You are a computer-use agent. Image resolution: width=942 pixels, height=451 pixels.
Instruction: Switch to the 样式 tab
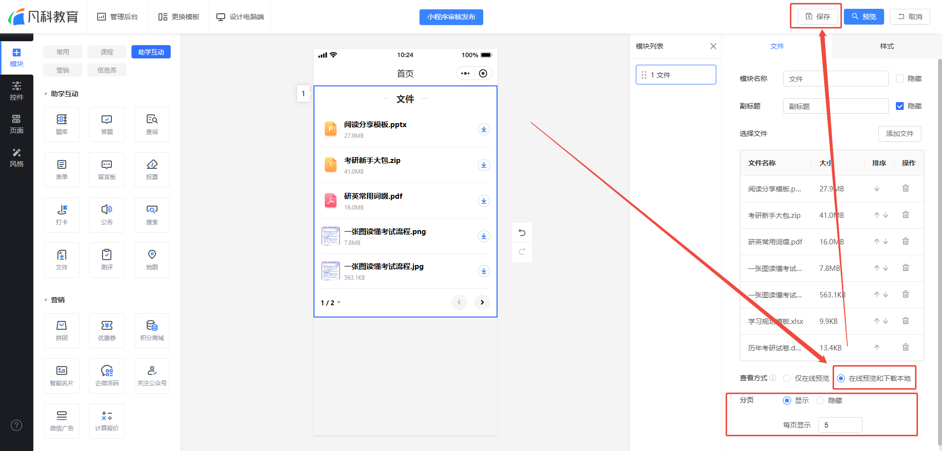887,46
